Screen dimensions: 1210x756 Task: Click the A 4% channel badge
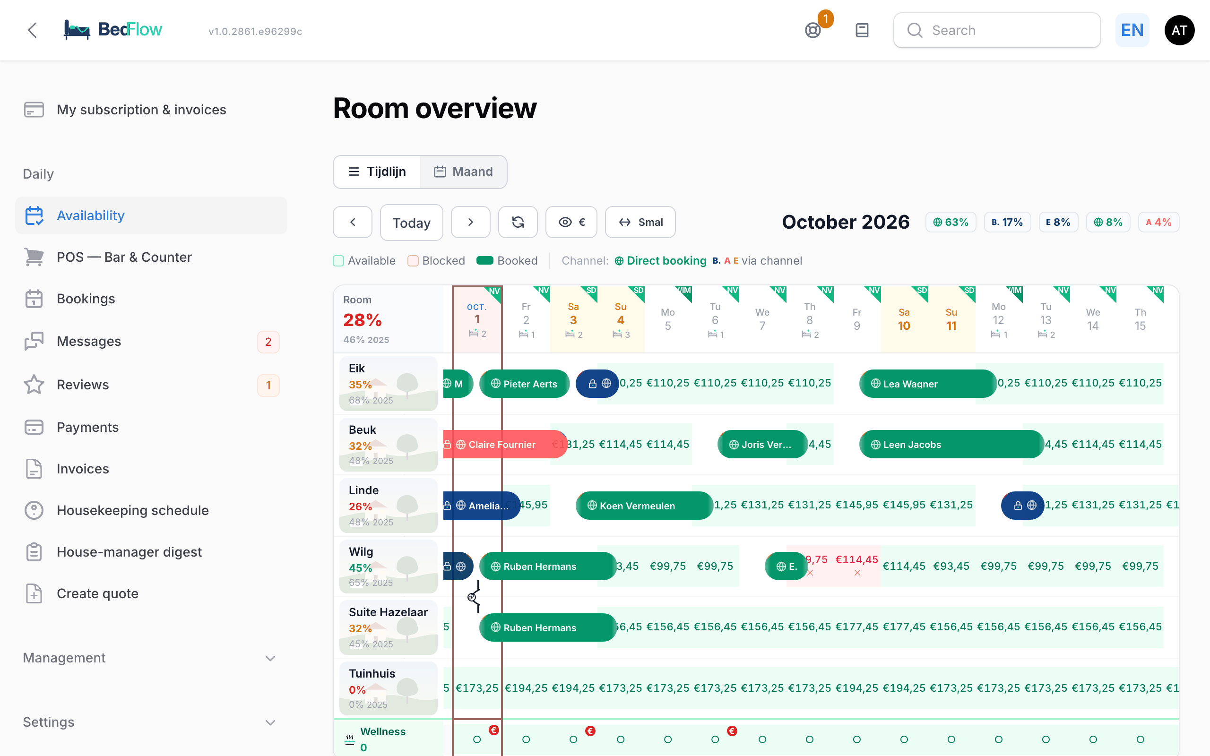[x=1158, y=222]
